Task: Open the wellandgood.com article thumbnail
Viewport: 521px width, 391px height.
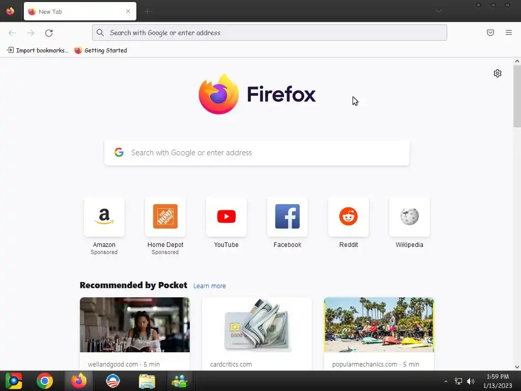Action: coord(134,325)
